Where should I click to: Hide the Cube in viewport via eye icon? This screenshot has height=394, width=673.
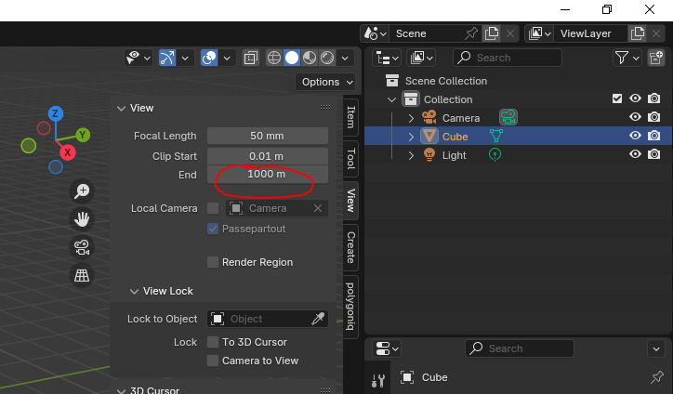coord(636,136)
